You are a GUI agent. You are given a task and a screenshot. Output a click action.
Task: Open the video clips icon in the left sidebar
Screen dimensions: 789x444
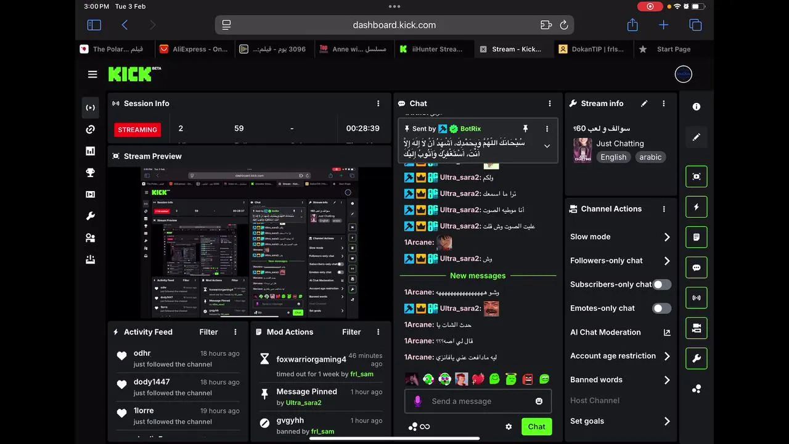pyautogui.click(x=91, y=194)
